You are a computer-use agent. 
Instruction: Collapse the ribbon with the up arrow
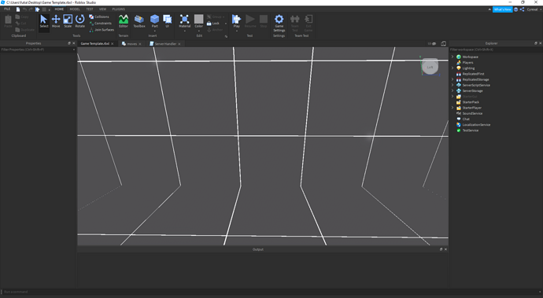tap(489, 9)
